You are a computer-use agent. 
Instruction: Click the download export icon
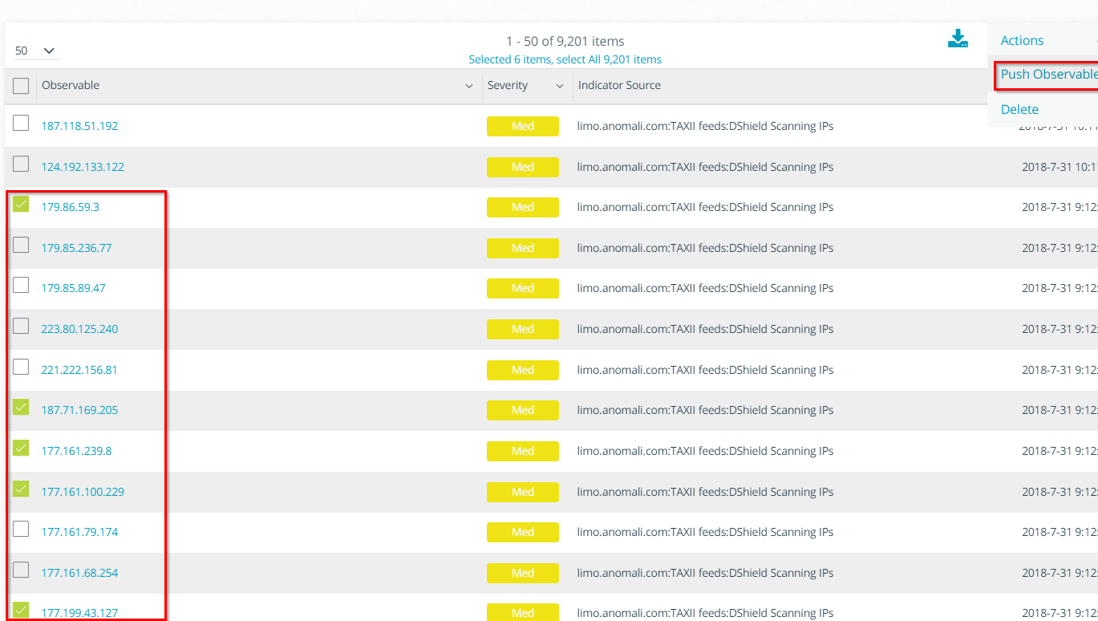(x=958, y=39)
